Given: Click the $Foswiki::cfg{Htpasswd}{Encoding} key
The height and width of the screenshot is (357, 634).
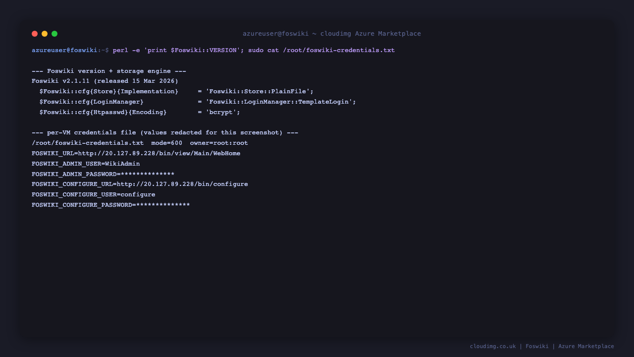Looking at the screenshot, I should (103, 112).
